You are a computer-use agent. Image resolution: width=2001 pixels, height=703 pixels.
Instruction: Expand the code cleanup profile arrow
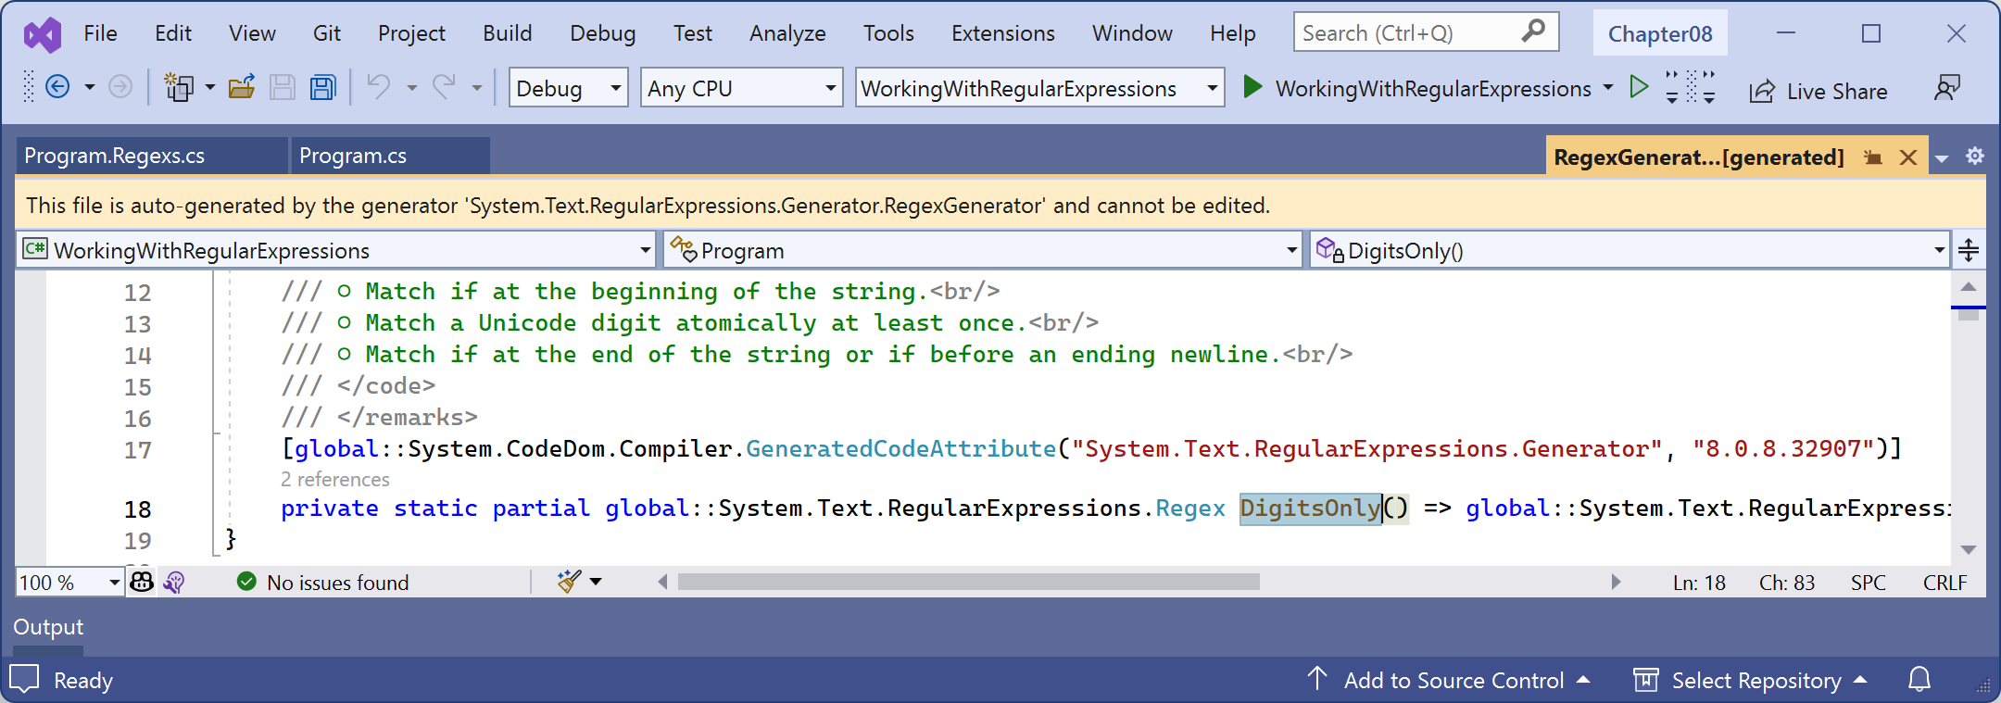[x=596, y=582]
